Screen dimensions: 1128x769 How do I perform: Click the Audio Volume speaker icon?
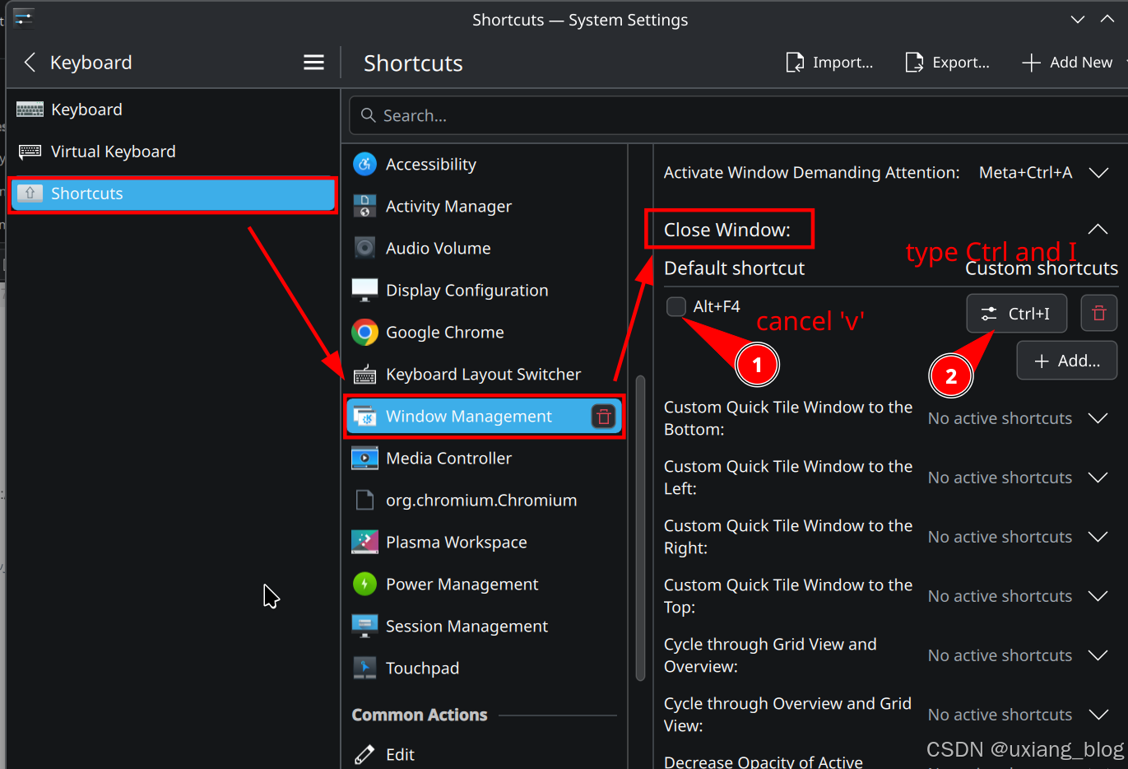[364, 248]
